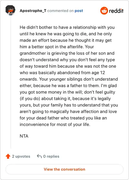The width and height of the screenshot is (129, 180).
Task: Click the vertical comment thread line
Action: click(x=11, y=82)
